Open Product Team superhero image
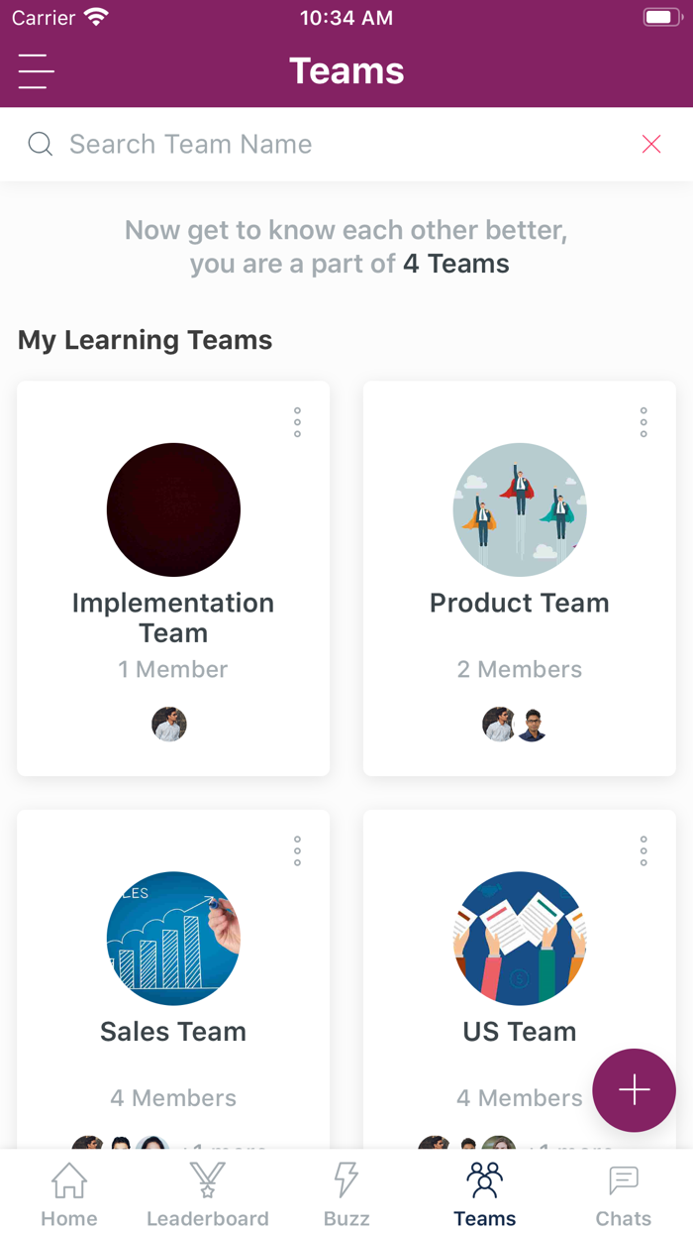This screenshot has width=693, height=1233. pyautogui.click(x=520, y=509)
